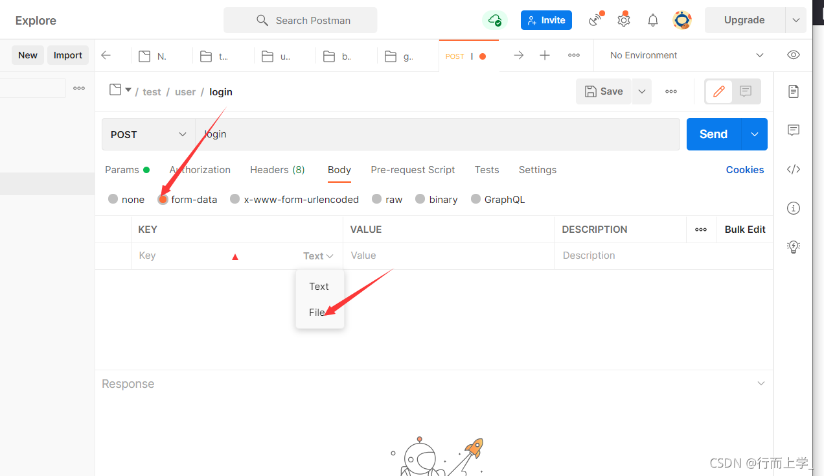Click the Description input cell
Viewport: 824px width, 476px height.
click(664, 256)
